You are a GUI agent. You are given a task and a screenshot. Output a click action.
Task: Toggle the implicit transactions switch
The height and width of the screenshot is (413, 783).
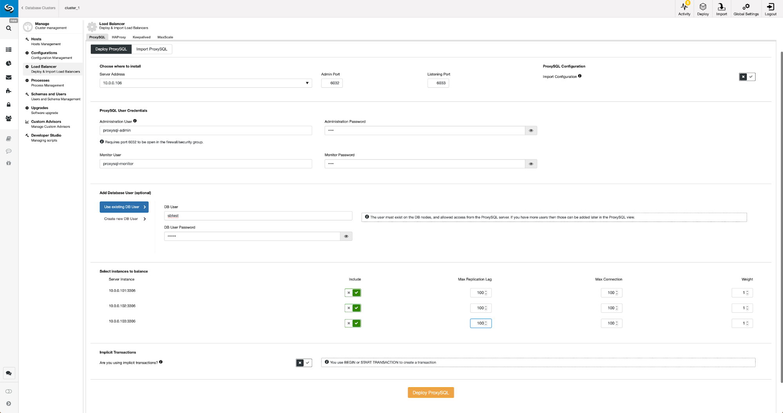(304, 363)
